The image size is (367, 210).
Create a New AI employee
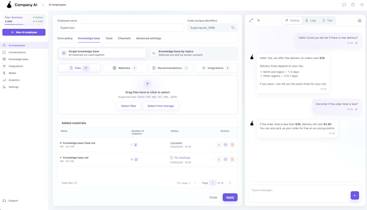24,32
